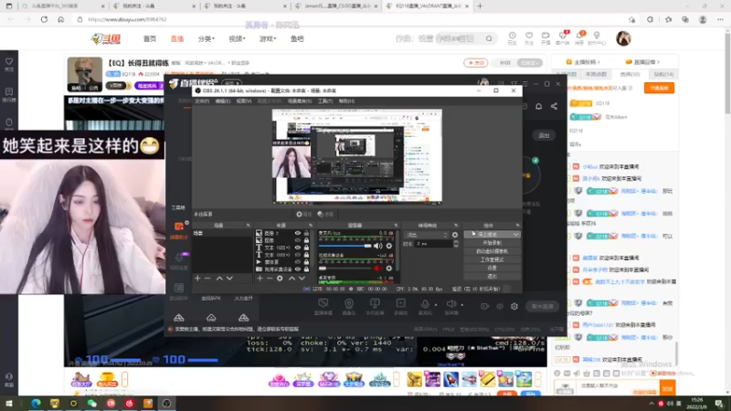Toggle visibility of the first image source
This screenshot has height=411, width=731.
[298, 233]
